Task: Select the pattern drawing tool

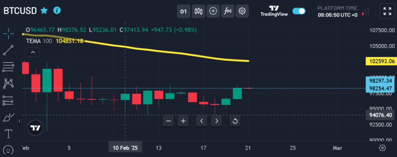Action: point(9,83)
